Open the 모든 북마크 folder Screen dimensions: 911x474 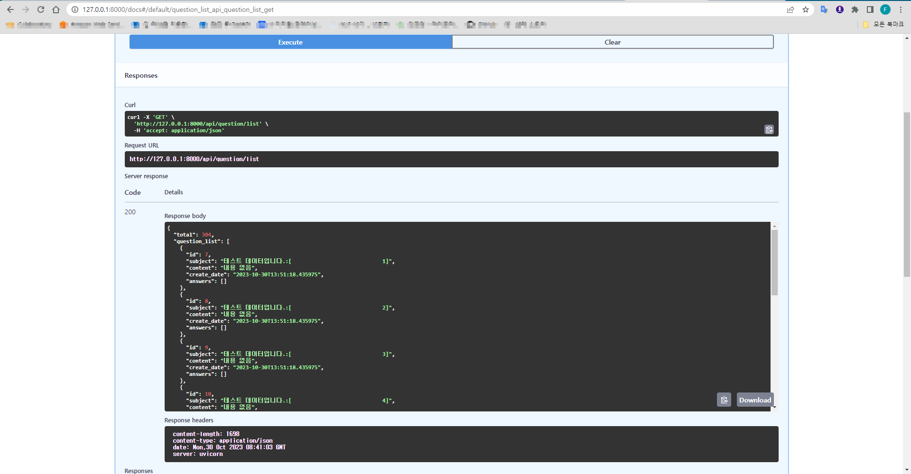pyautogui.click(x=883, y=25)
